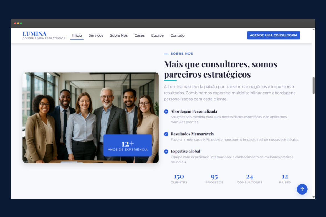Open the Contato navigation link

(x=177, y=35)
